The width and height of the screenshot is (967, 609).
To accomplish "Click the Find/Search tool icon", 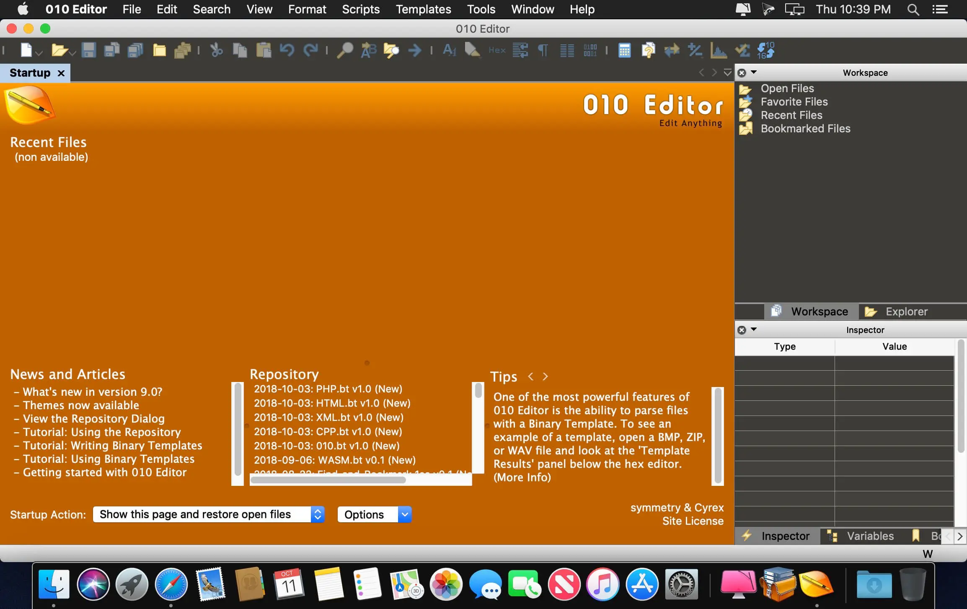I will click(x=345, y=50).
